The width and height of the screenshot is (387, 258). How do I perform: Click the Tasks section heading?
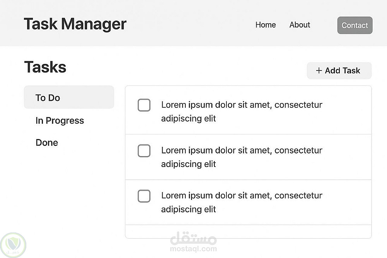45,67
